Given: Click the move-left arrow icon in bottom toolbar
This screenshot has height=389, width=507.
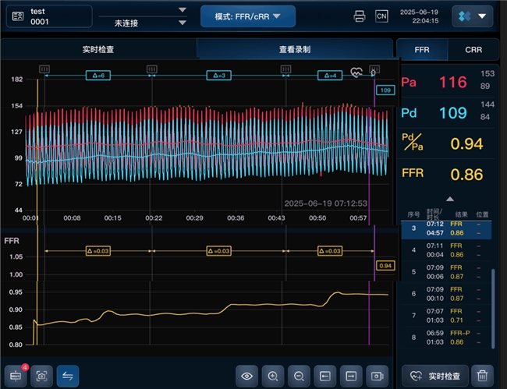Looking at the screenshot, I should (324, 376).
